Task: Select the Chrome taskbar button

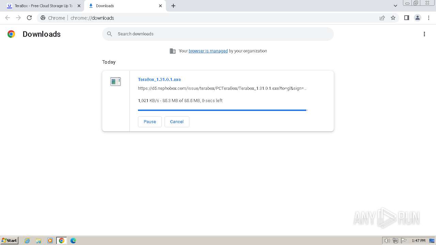Action: (x=62, y=241)
